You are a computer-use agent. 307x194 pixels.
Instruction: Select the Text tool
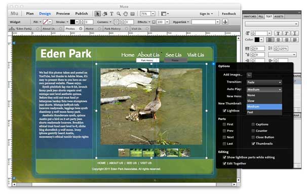point(111,14)
